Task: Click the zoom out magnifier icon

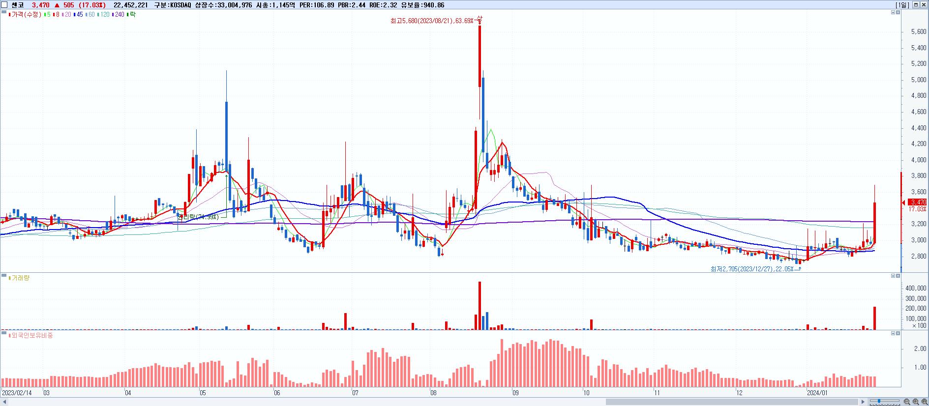Action: [x=907, y=402]
